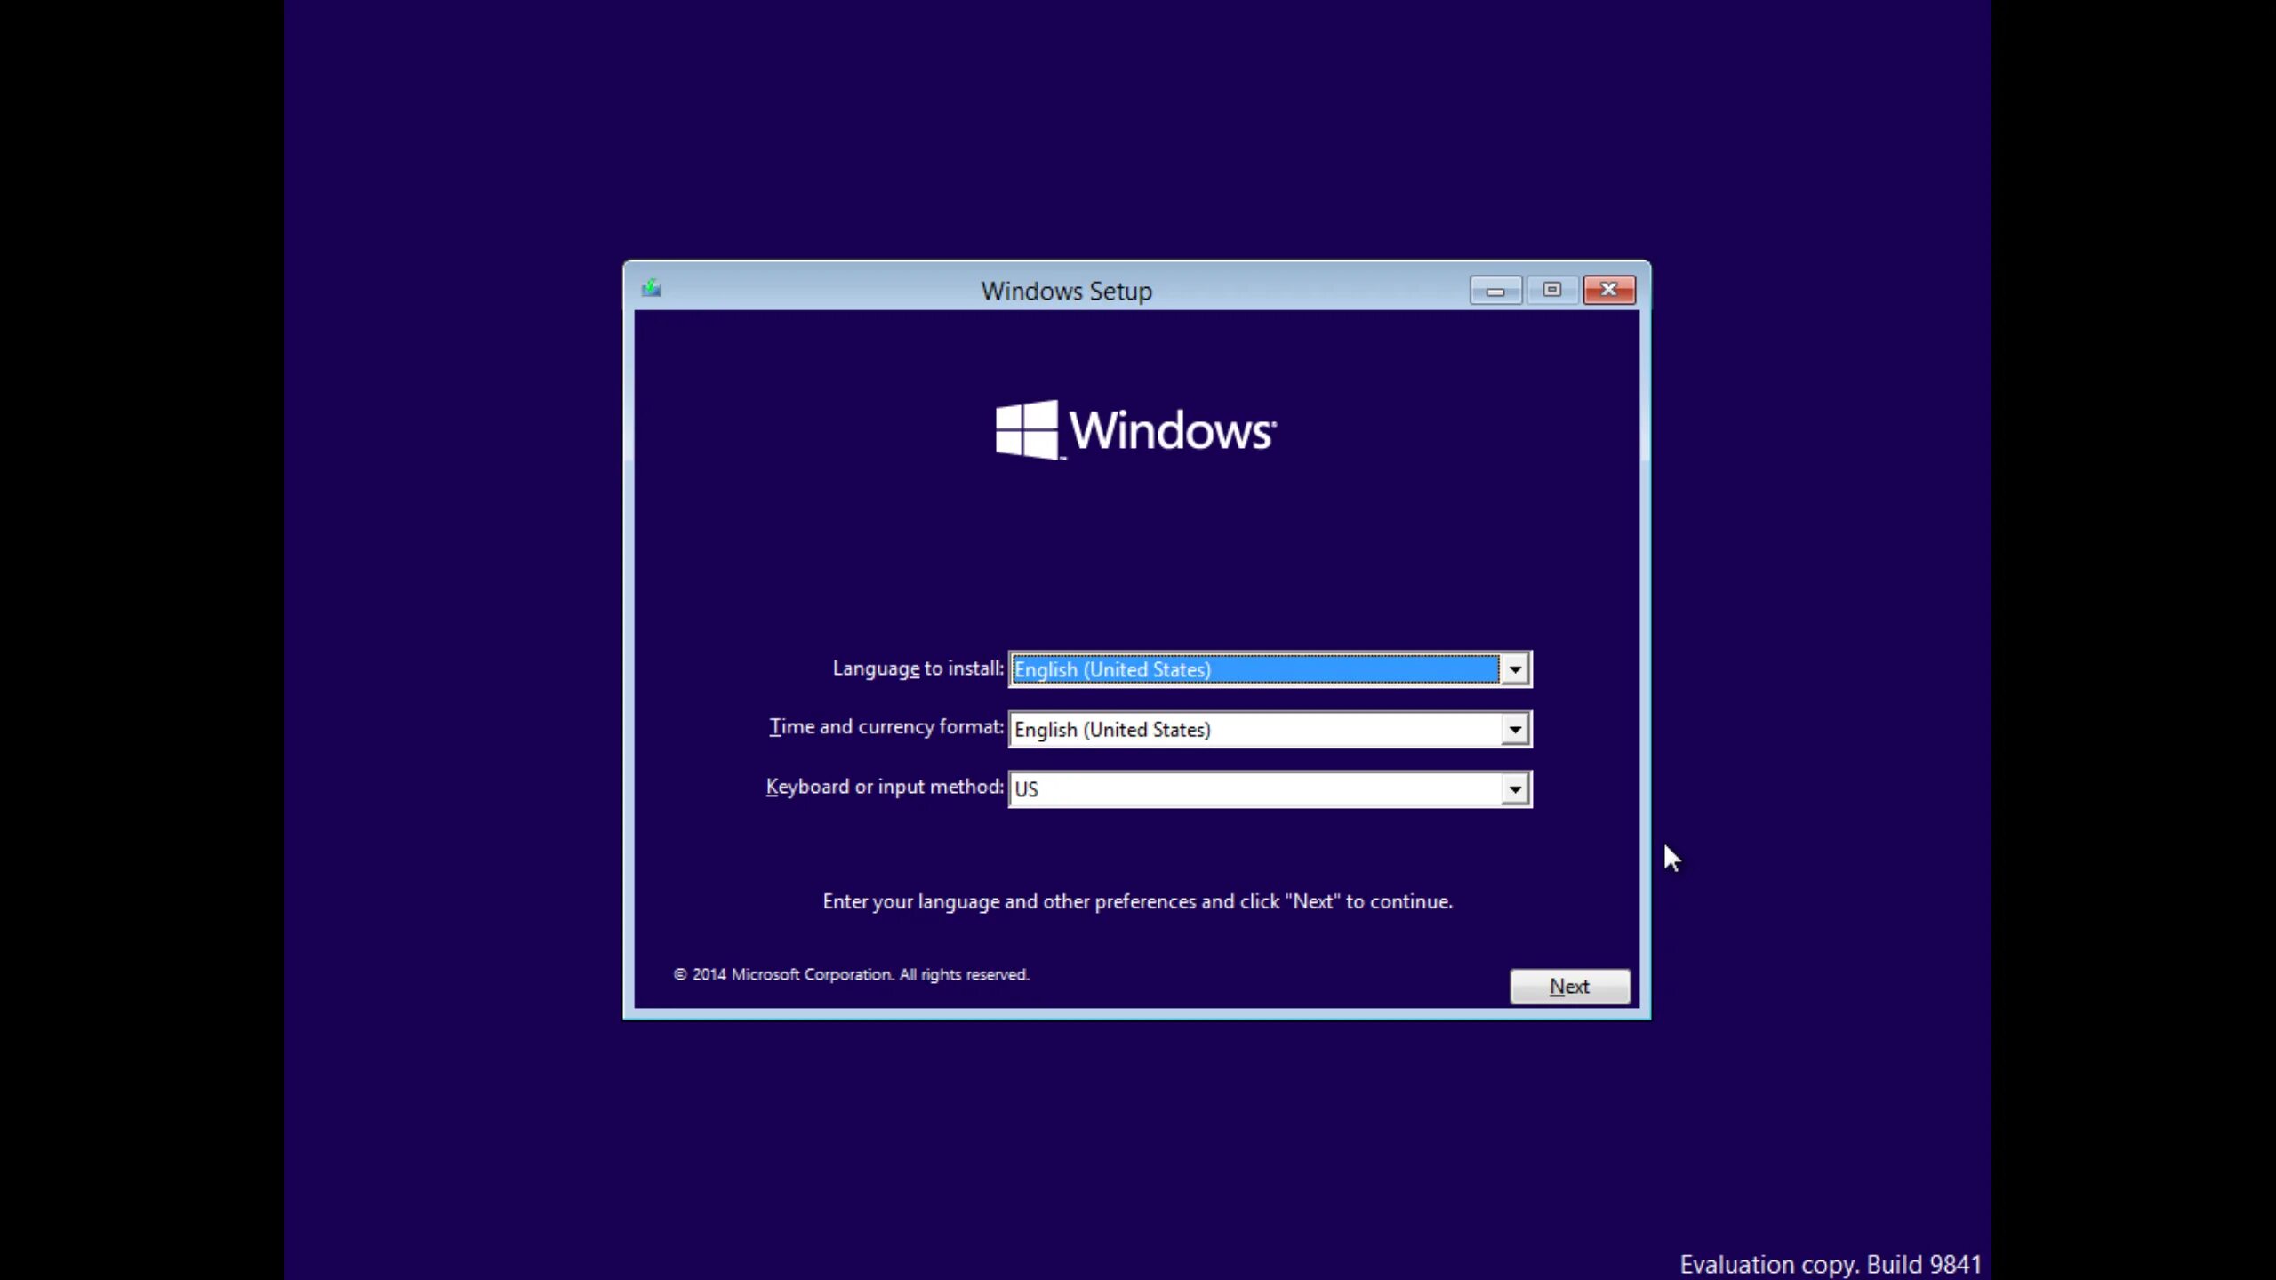Click the Windows flag logo
This screenshot has width=2276, height=1280.
pos(1027,430)
